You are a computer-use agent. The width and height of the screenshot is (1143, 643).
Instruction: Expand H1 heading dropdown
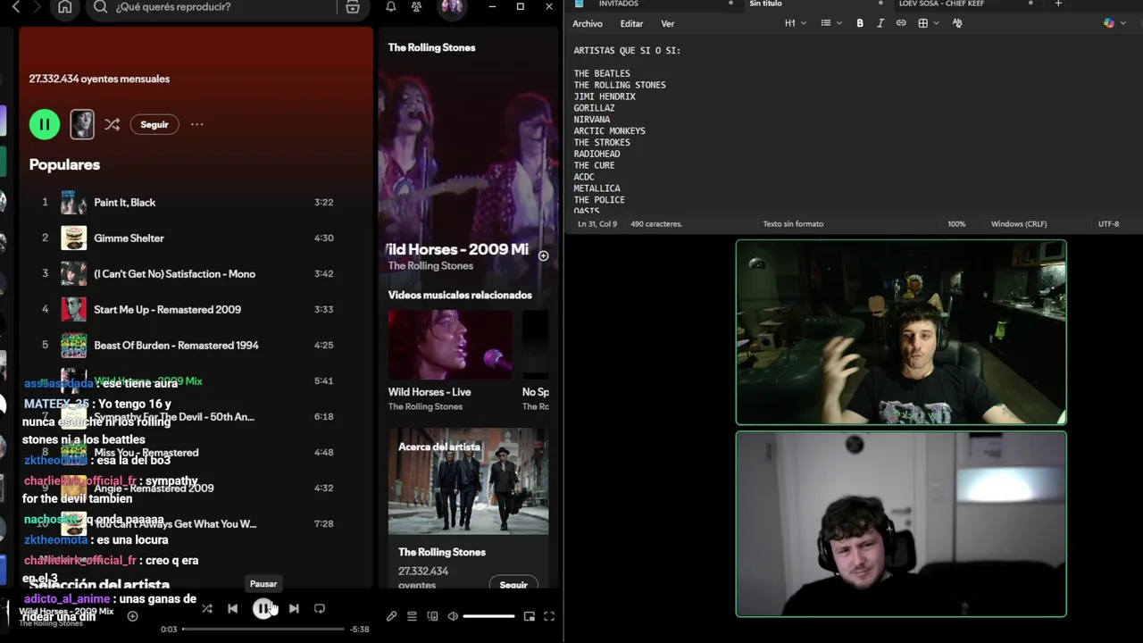(x=795, y=23)
